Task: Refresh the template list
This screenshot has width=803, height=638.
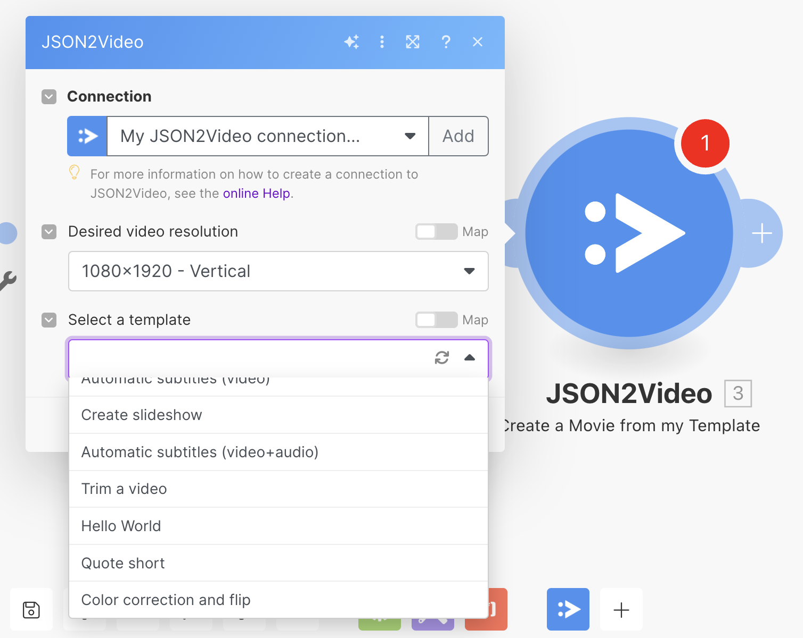Action: point(442,358)
